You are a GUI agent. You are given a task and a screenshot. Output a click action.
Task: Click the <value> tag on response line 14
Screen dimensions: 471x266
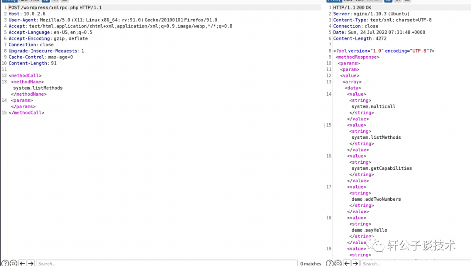(357, 94)
